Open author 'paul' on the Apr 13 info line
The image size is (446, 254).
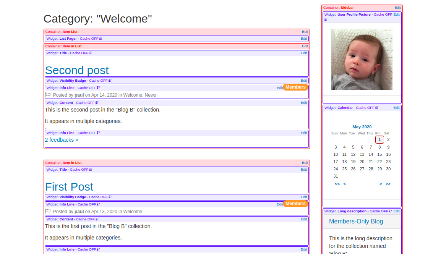(79, 212)
